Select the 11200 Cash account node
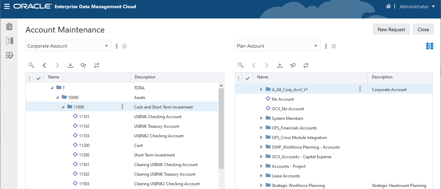441x189 pixels. click(84, 146)
